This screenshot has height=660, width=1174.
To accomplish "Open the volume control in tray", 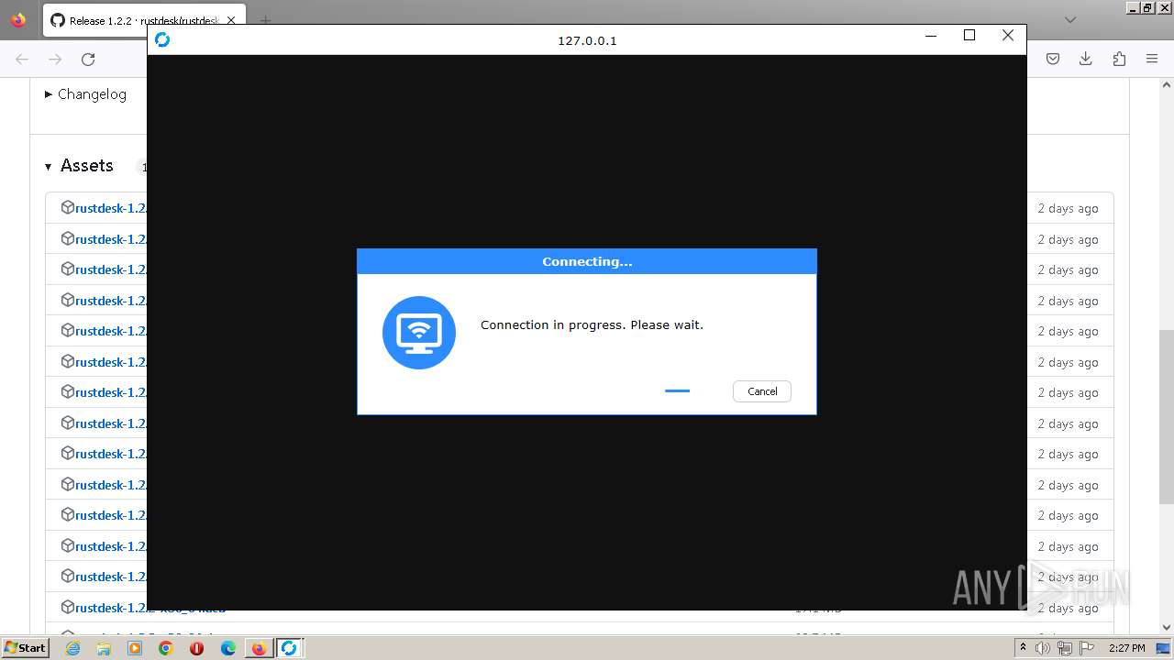I will click(1043, 648).
